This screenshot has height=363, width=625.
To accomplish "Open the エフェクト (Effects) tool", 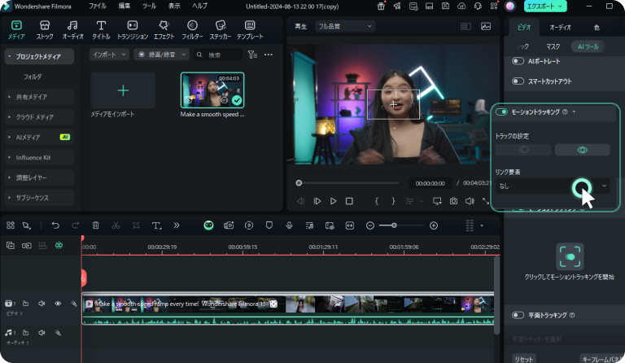I will [x=164, y=30].
